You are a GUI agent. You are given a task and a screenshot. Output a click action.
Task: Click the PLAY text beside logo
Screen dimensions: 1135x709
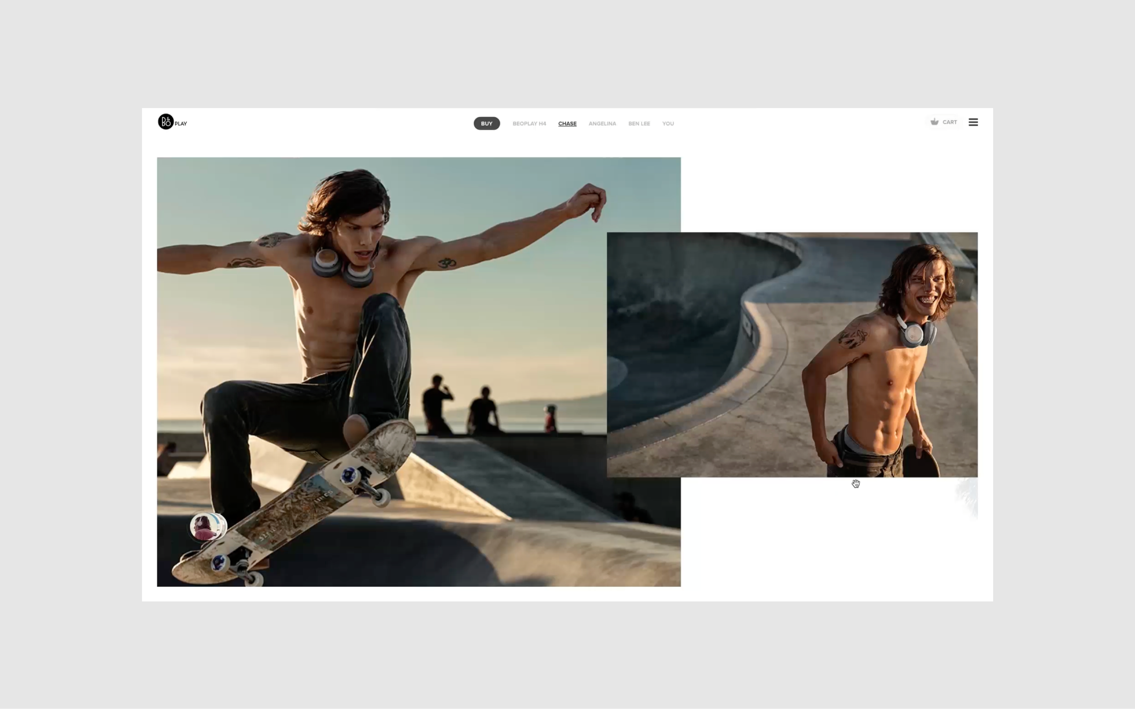point(181,124)
